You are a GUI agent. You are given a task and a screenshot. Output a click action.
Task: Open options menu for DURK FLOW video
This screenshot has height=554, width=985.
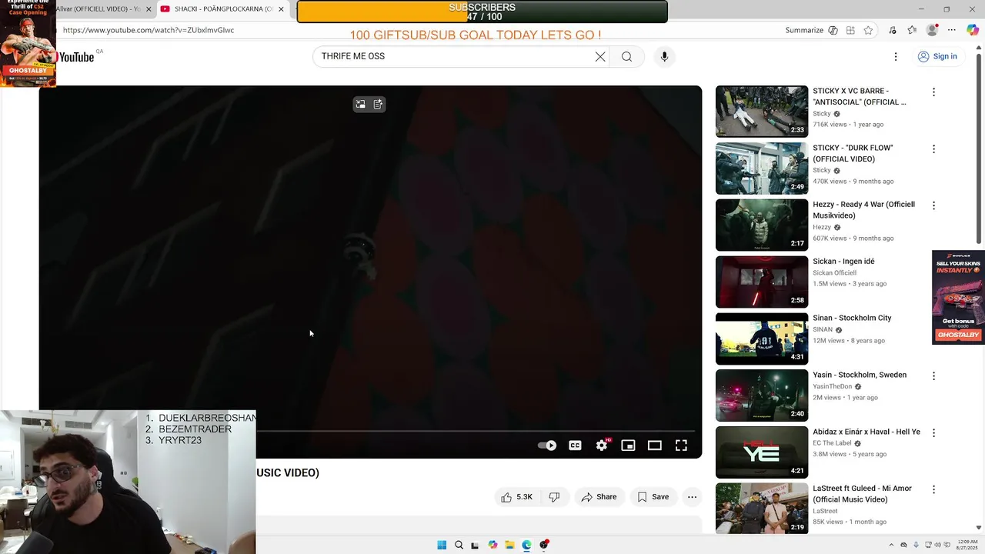tap(933, 149)
